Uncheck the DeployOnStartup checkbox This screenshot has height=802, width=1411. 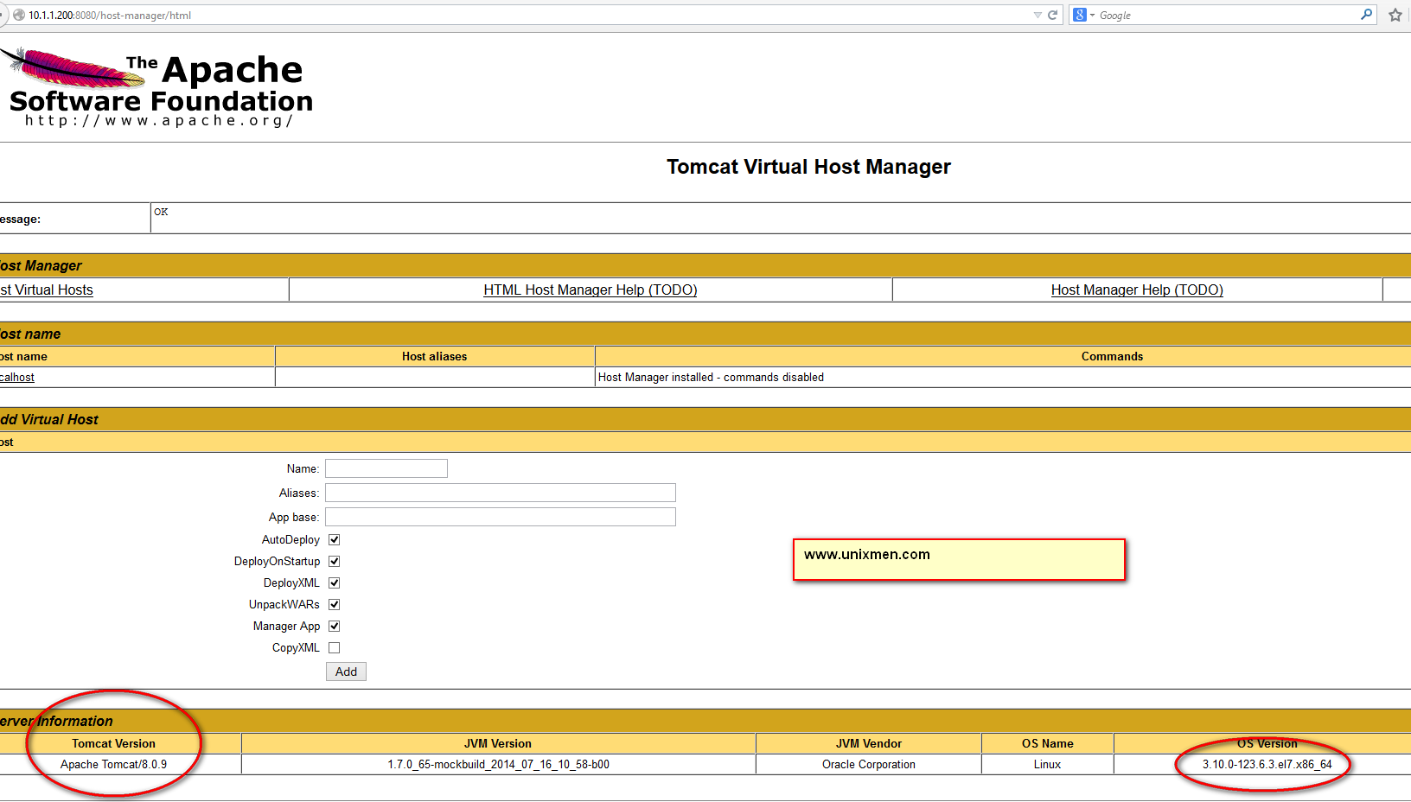335,561
